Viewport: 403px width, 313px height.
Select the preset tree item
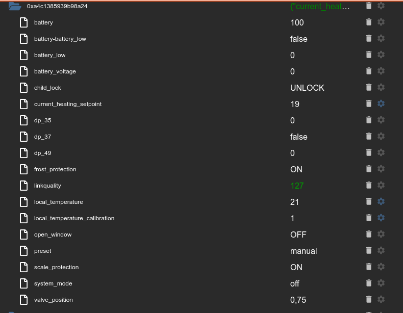[x=43, y=251]
